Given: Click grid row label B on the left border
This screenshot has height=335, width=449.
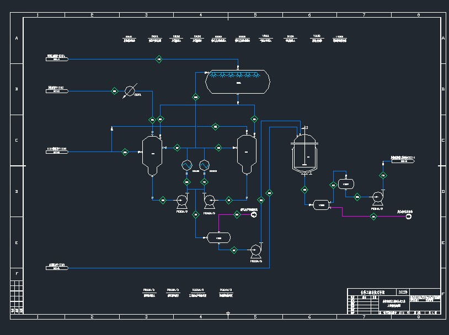Looking at the screenshot, I should [17, 89].
